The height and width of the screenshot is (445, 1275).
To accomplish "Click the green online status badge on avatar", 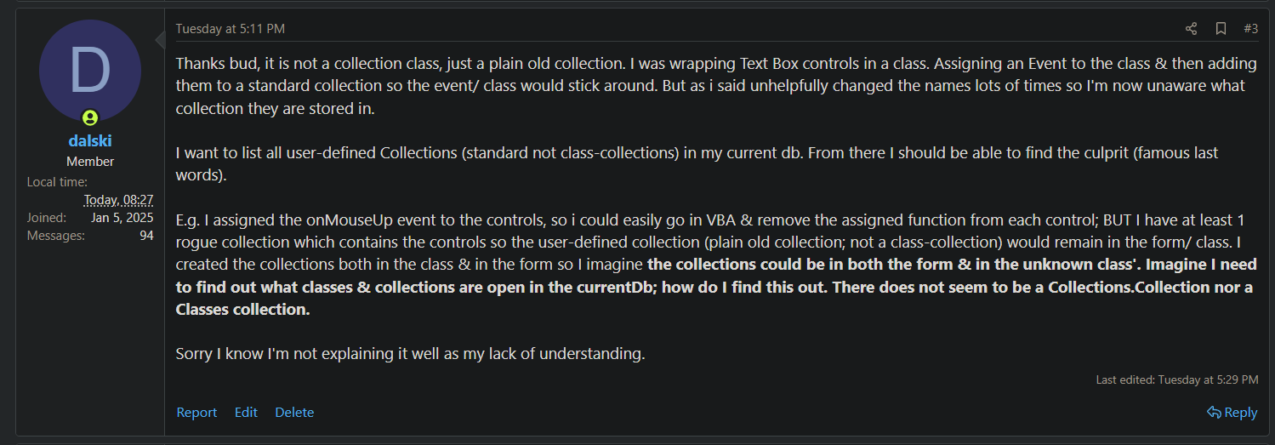I will pos(90,118).
